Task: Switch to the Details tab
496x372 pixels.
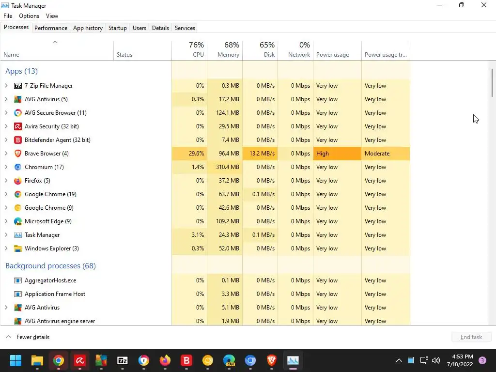Action: 161,28
